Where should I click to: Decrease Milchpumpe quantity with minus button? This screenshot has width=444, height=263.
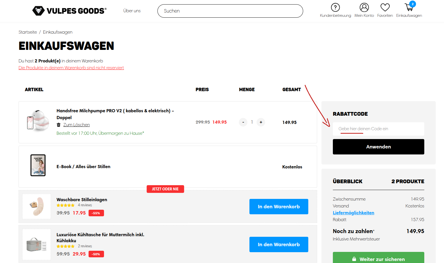click(x=243, y=122)
